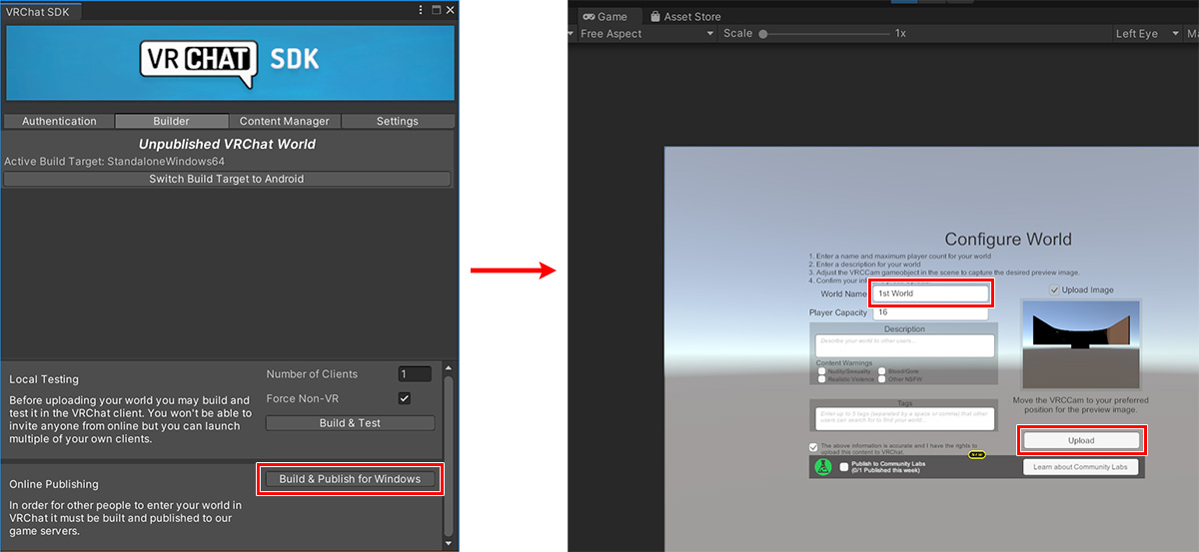Click the Local Testing heading
Screen dimensions: 1199x552
coord(44,379)
